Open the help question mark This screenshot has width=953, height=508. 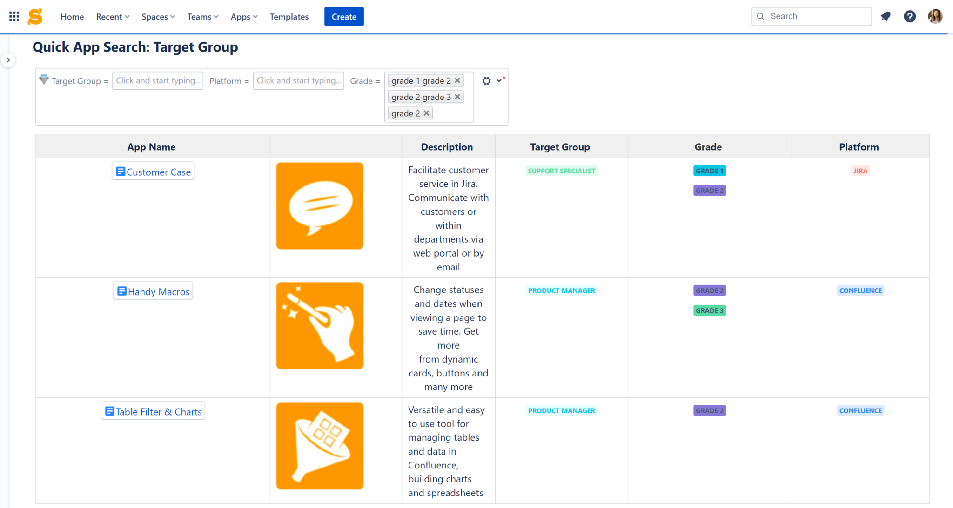(910, 16)
